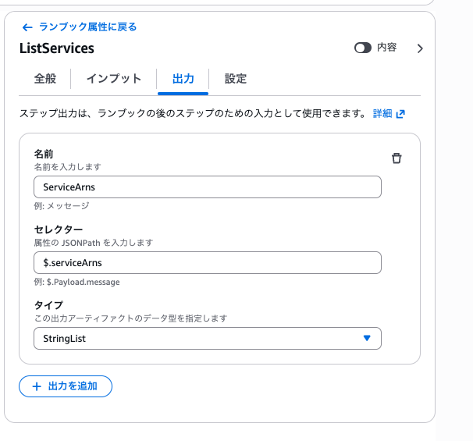Expand the panel with right chevron
This screenshot has height=441, width=473.
(420, 48)
